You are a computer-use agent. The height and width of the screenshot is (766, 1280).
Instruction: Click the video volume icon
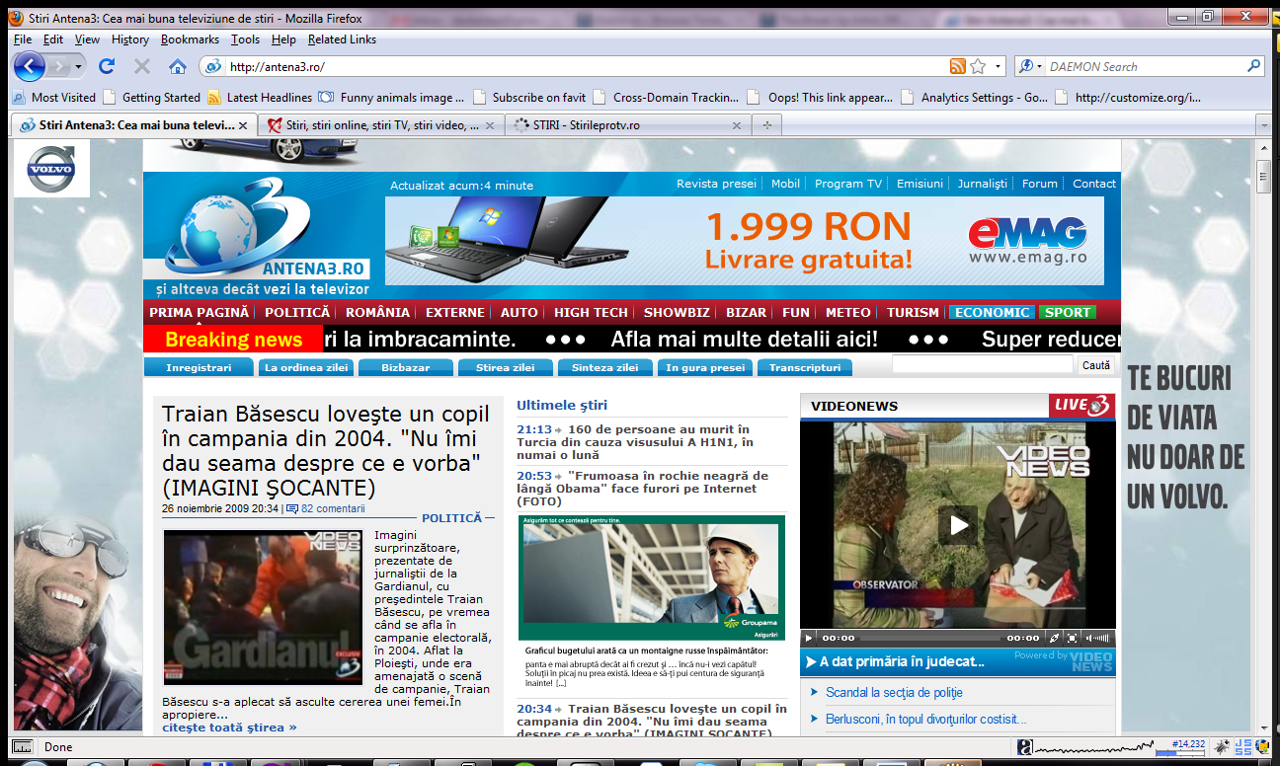[x=1098, y=638]
